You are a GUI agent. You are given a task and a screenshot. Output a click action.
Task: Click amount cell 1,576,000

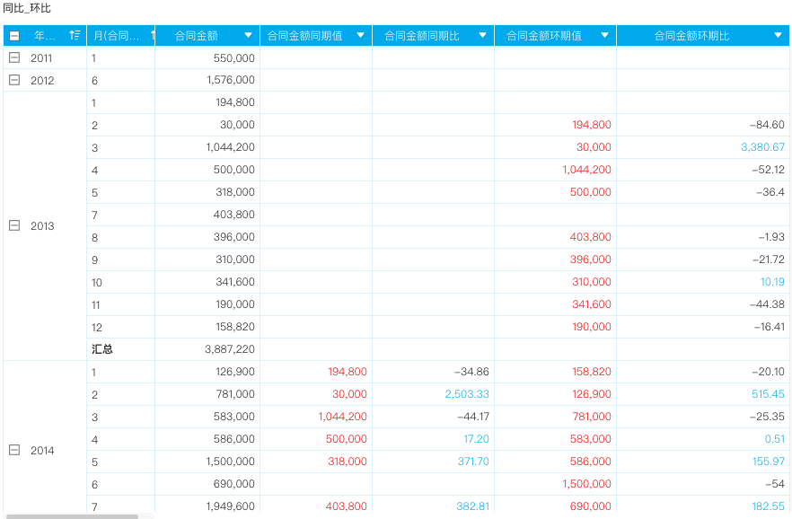(230, 80)
